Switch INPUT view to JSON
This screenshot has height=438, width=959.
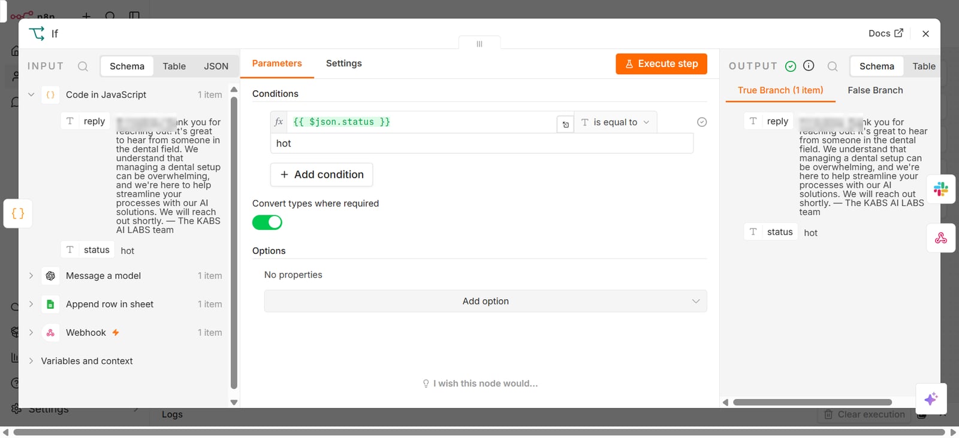click(216, 66)
